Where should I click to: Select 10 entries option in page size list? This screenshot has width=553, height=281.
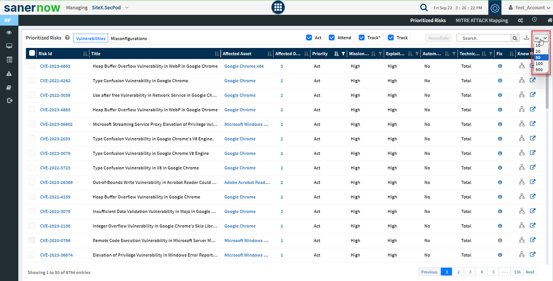541,45
